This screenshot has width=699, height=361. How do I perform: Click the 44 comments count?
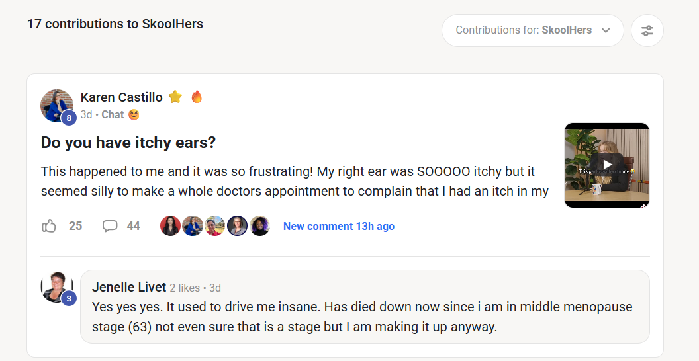tap(133, 226)
